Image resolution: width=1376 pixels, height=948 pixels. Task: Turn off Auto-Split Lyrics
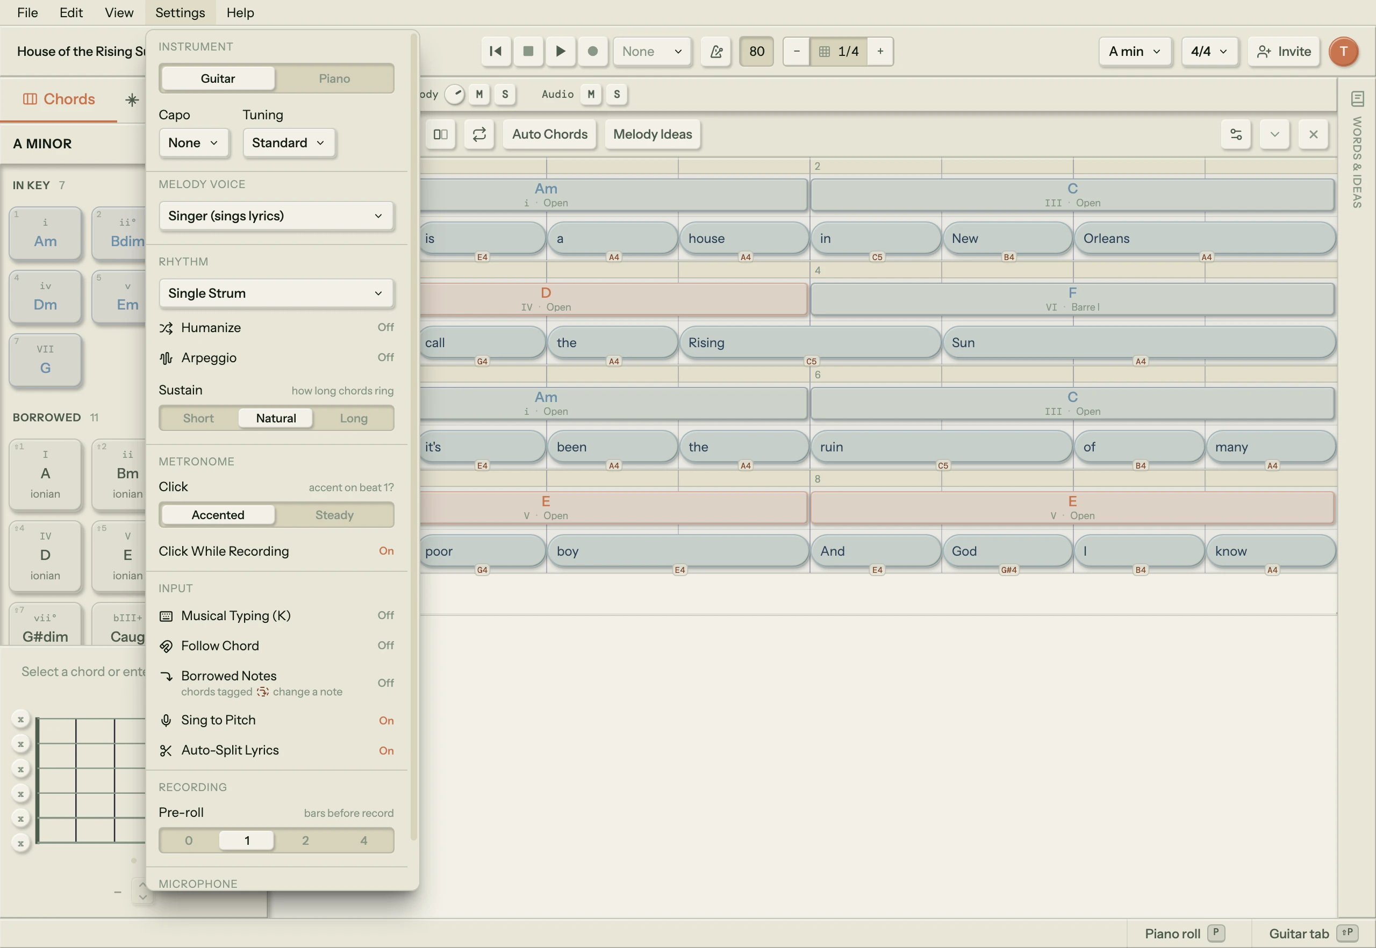click(276, 750)
